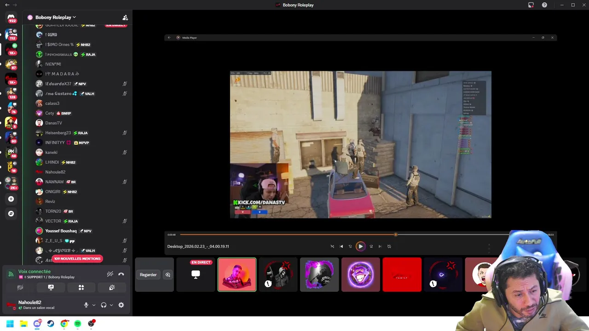The height and width of the screenshot is (331, 589).
Task: Open server icon with 76 badge
Action: (11, 108)
